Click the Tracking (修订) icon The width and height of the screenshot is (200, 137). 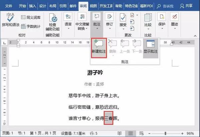click(109, 17)
